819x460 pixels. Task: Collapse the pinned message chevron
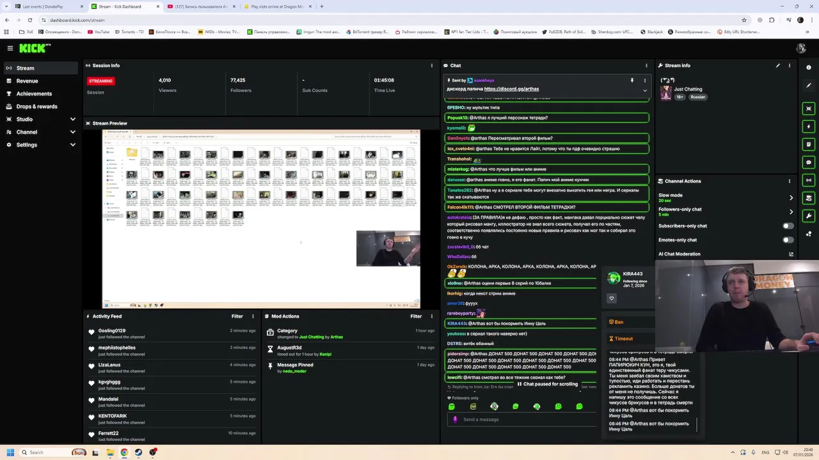[645, 91]
